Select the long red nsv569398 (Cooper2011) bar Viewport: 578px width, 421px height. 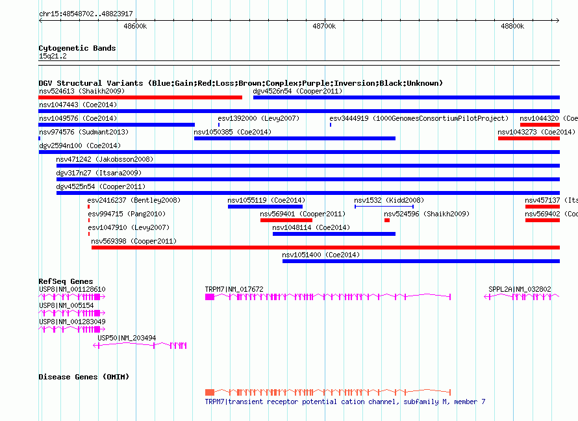[325, 248]
